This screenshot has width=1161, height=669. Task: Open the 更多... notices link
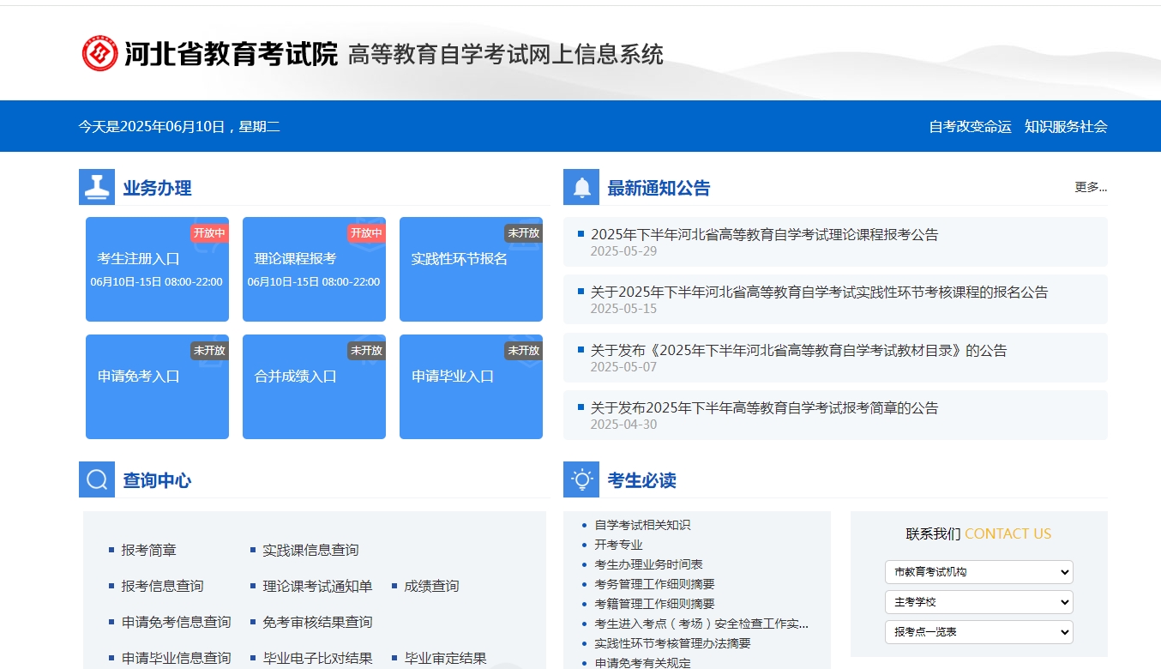tap(1090, 187)
